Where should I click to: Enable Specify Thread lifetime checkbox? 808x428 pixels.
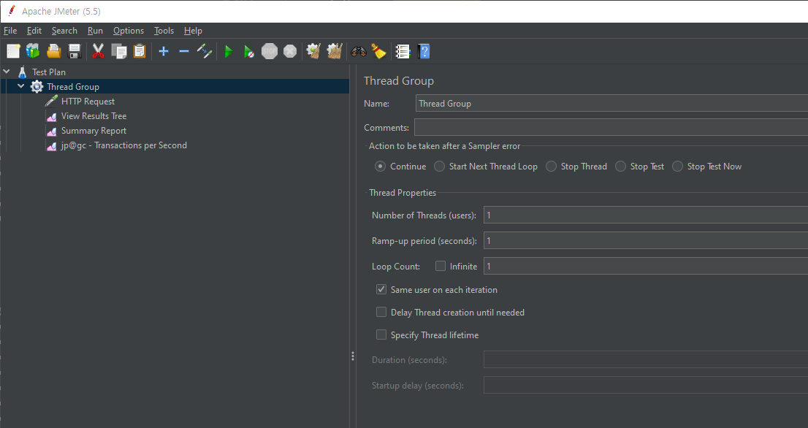381,335
